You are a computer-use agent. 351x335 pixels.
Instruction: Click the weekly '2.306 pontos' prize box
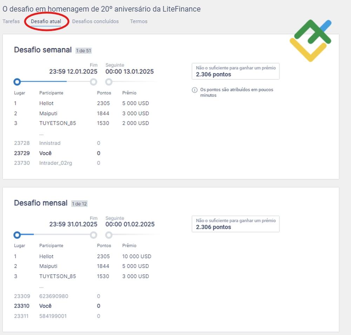pos(236,71)
